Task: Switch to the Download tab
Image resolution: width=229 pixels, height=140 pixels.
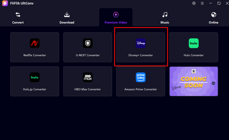Action: click(67, 18)
